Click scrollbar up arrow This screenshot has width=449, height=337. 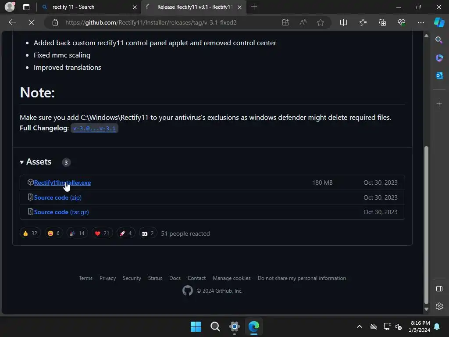(x=426, y=36)
